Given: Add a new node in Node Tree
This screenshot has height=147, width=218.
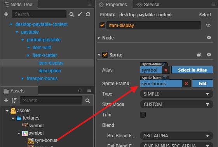Looking at the screenshot, I should click(6, 14).
